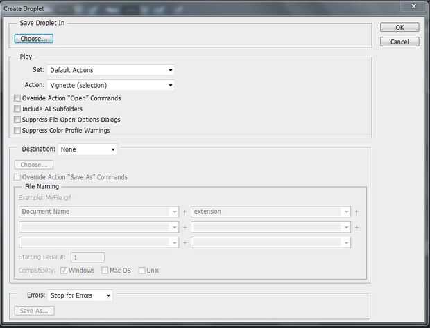The height and width of the screenshot is (328, 430).
Task: Open the Destination dropdown set to None
Action: [87, 149]
